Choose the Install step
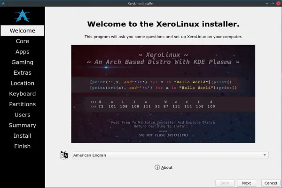The image size is (282, 188). pos(23,136)
